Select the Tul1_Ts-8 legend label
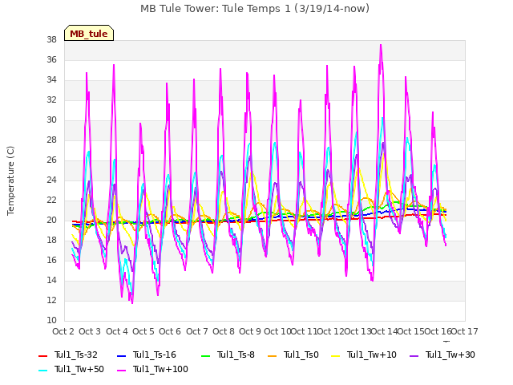 point(236,355)
